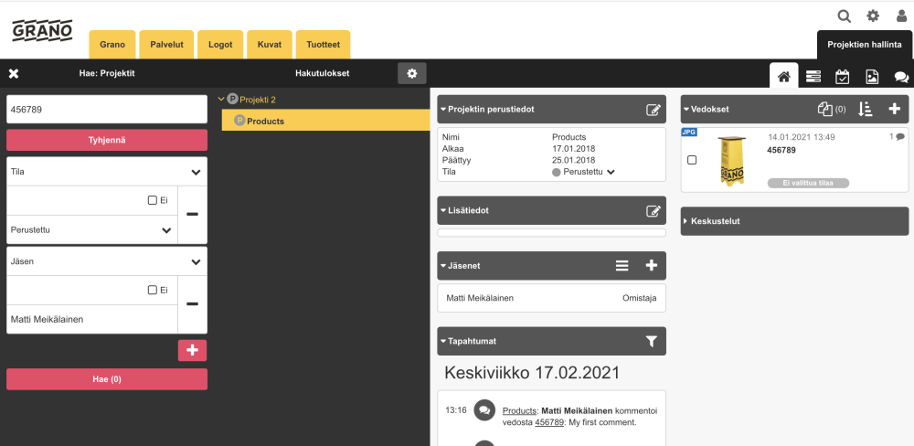
Task: Edit Lisätiedot with pencil icon
Action: pyautogui.click(x=654, y=210)
